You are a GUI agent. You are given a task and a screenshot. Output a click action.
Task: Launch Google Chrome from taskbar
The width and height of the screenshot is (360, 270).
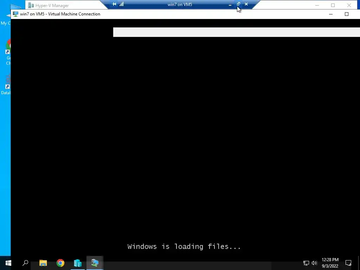pyautogui.click(x=60, y=263)
